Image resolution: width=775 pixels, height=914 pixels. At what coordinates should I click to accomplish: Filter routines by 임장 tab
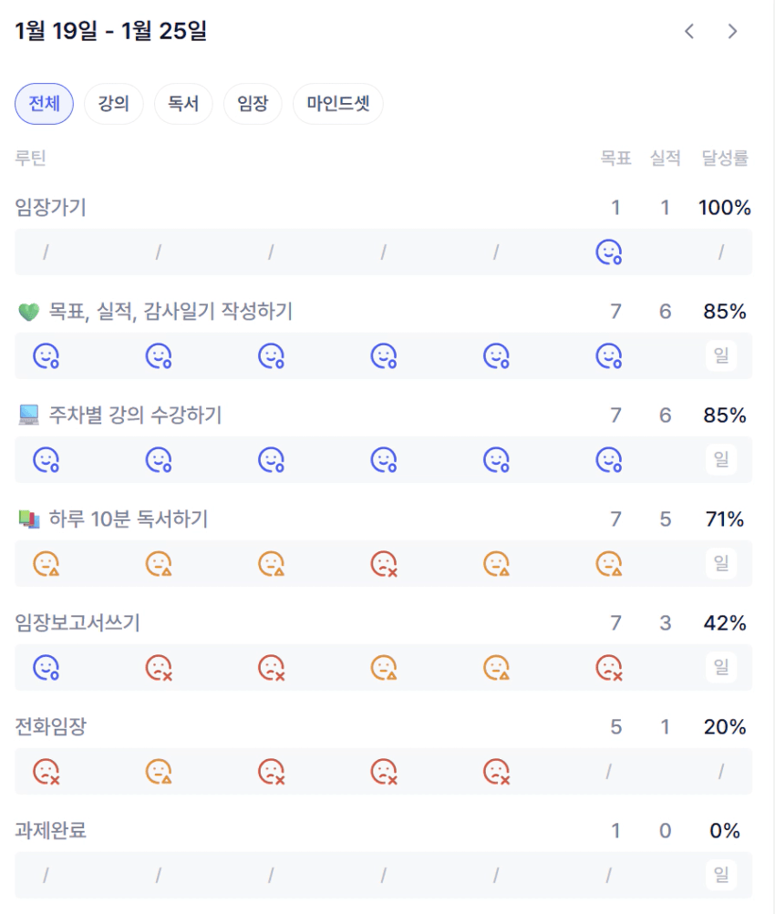point(253,104)
